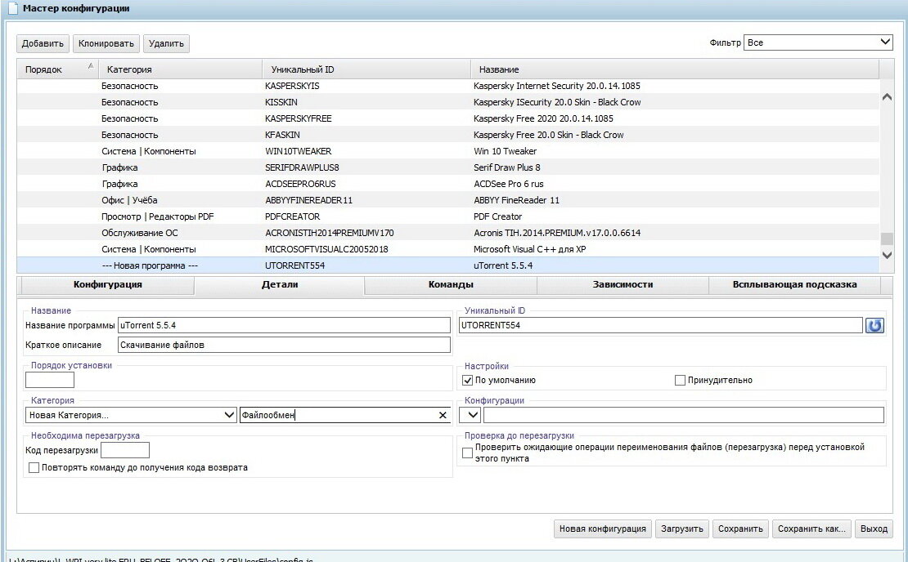Select the Serif Draw Plus 8 row
The height and width of the screenshot is (562, 908).
447,167
